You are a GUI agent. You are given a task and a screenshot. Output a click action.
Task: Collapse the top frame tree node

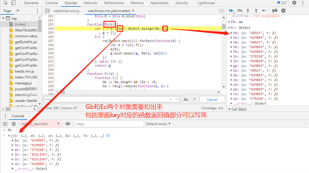pyautogui.click(x=3, y=18)
